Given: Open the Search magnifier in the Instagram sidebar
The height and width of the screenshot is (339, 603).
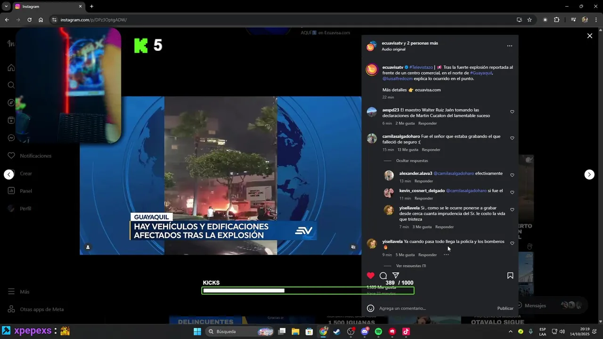Looking at the screenshot, I should [x=11, y=85].
